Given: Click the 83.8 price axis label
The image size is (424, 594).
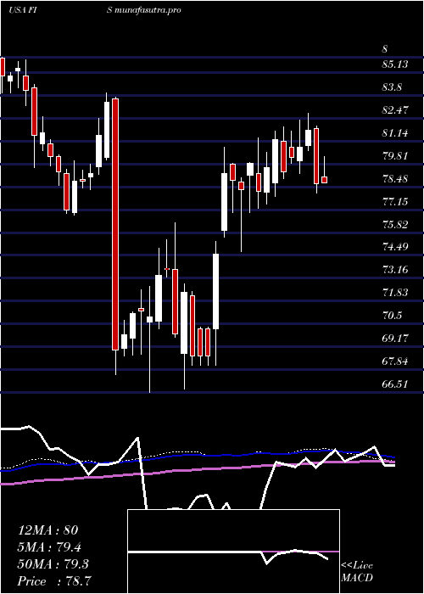Looking at the screenshot, I should coord(393,87).
